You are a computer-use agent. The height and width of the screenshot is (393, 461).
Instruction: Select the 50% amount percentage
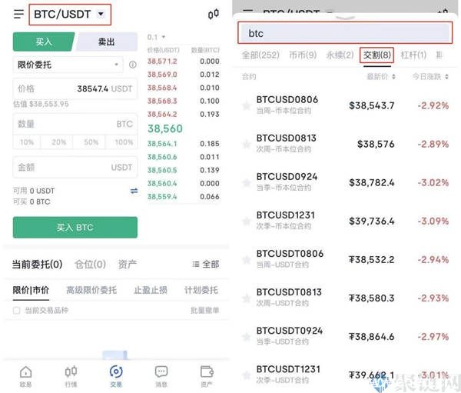tap(91, 142)
